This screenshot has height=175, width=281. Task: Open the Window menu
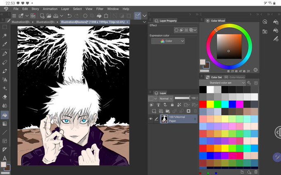pyautogui.click(x=113, y=9)
